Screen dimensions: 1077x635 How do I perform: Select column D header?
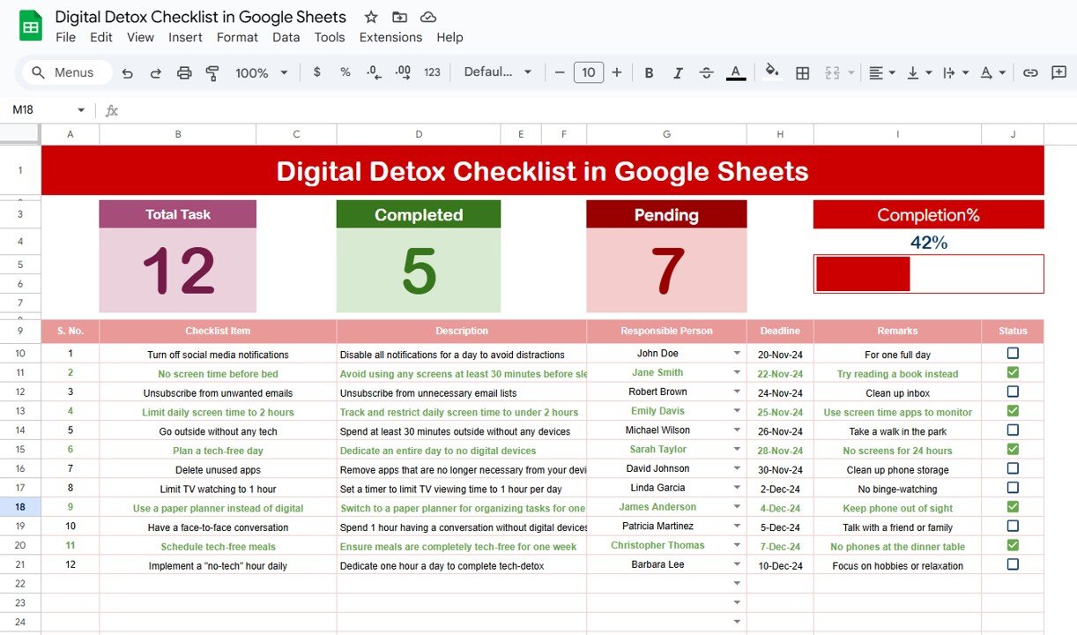tap(419, 134)
